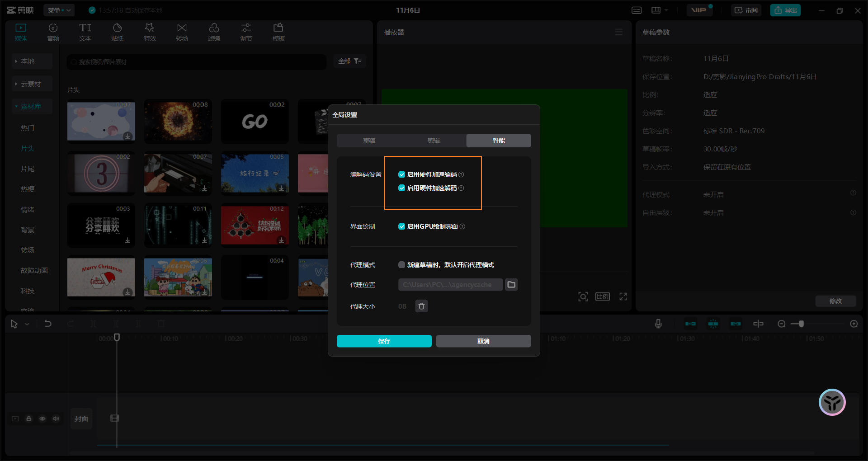
Task: Open the 文本 text panel
Action: pyautogui.click(x=85, y=32)
